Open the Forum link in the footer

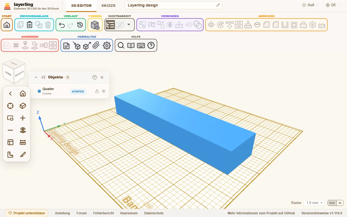(x=82, y=213)
